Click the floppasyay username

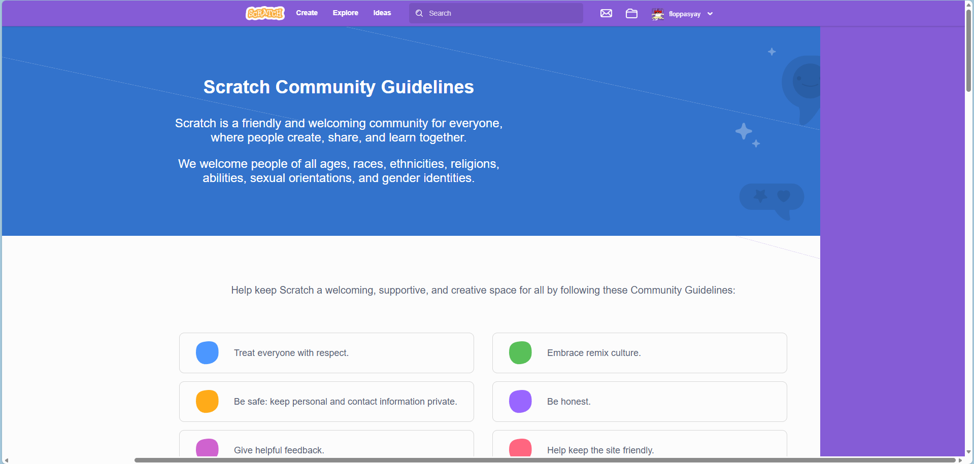[685, 14]
